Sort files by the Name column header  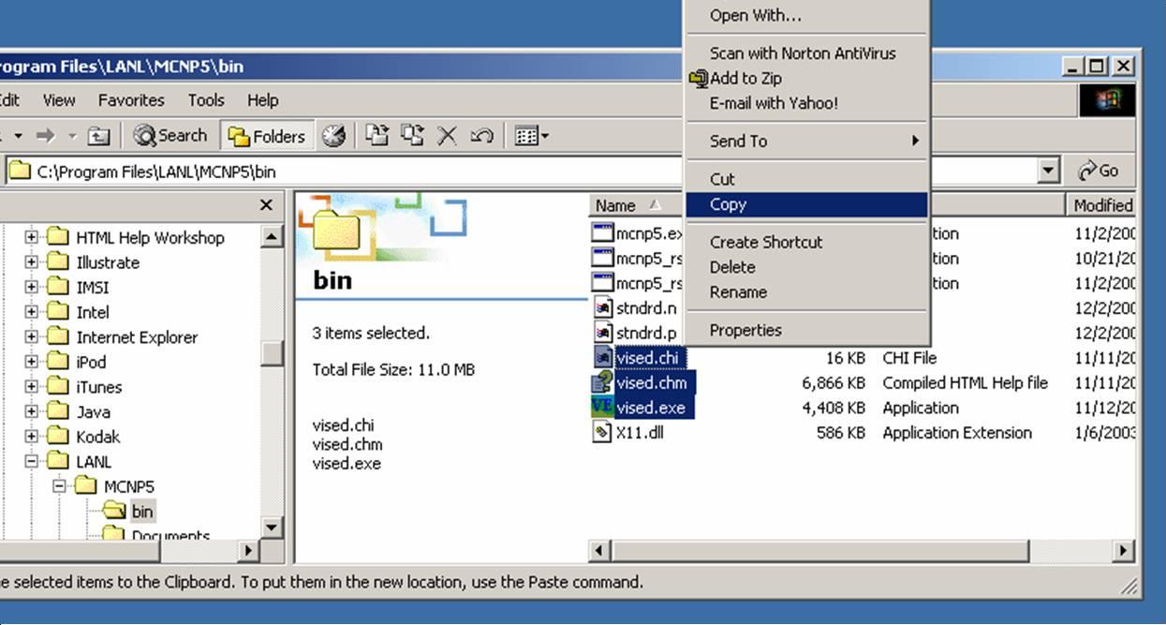click(637, 205)
